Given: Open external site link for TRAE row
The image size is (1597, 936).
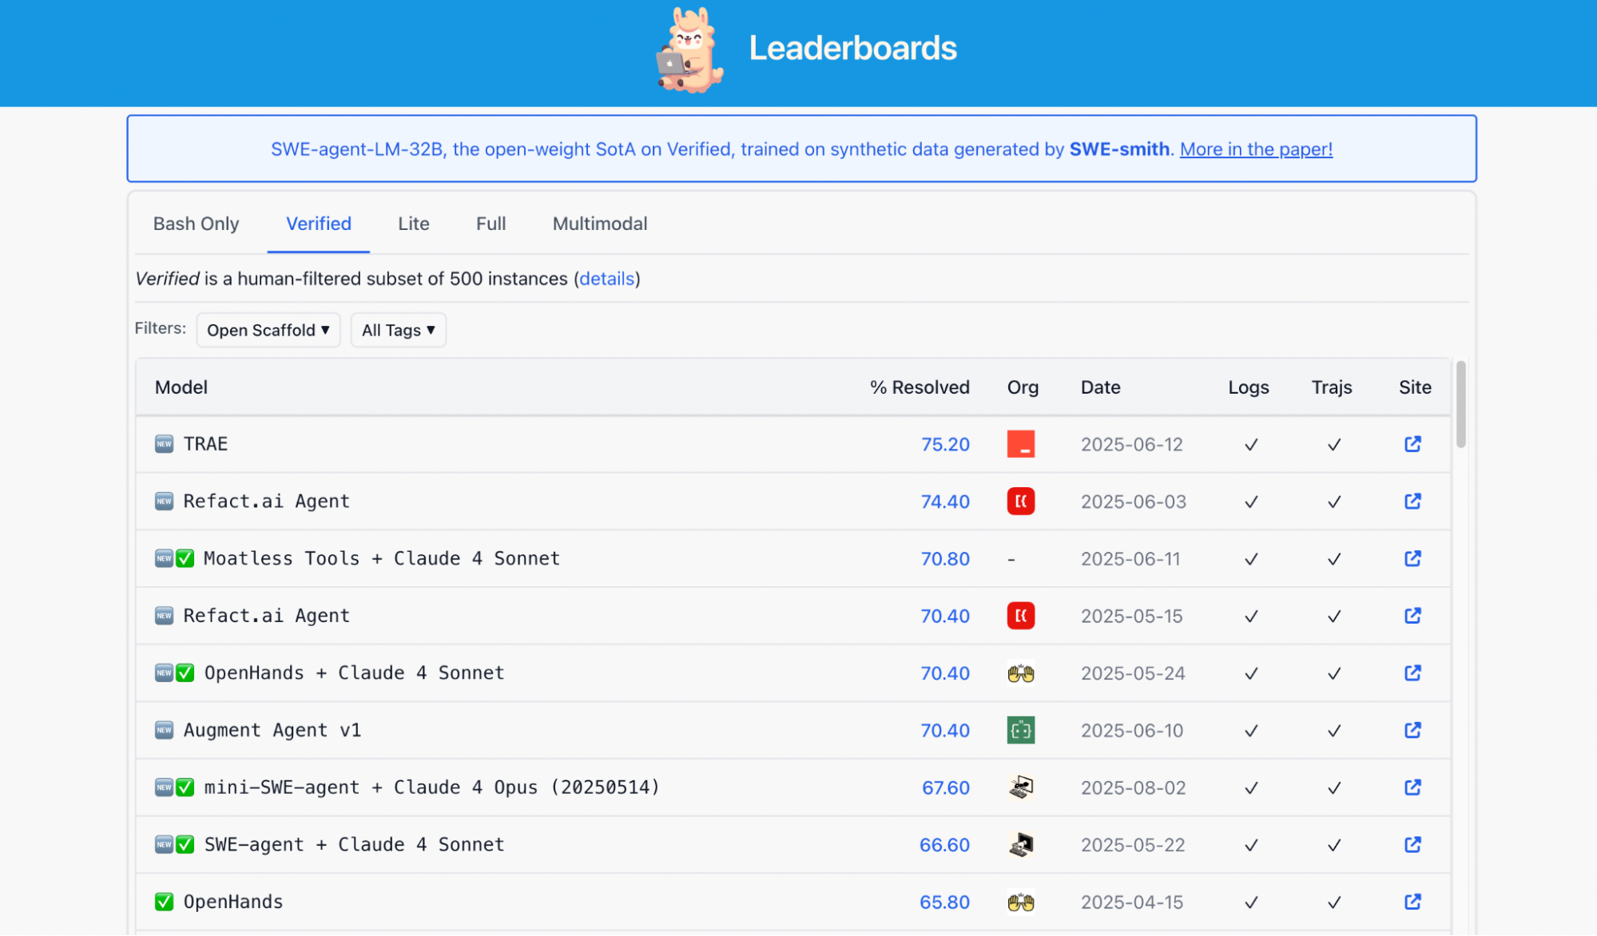Looking at the screenshot, I should (1412, 444).
